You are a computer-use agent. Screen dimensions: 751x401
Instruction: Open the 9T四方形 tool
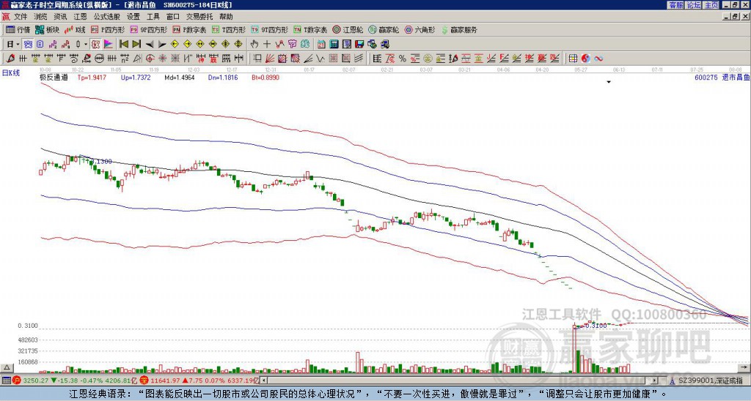pyautogui.click(x=270, y=29)
